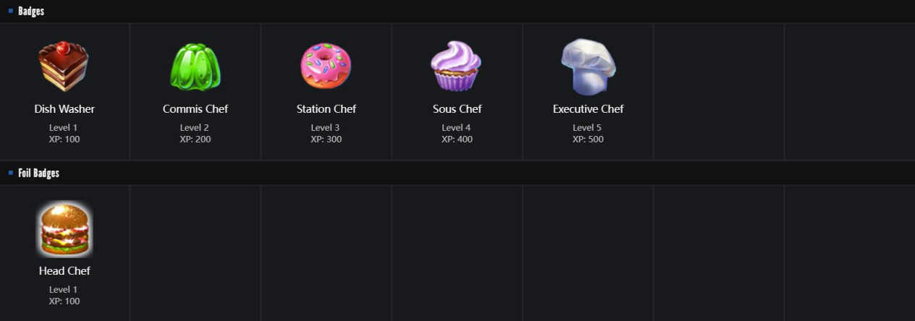
Task: Click the Executive Chef badge title
Action: (x=588, y=109)
